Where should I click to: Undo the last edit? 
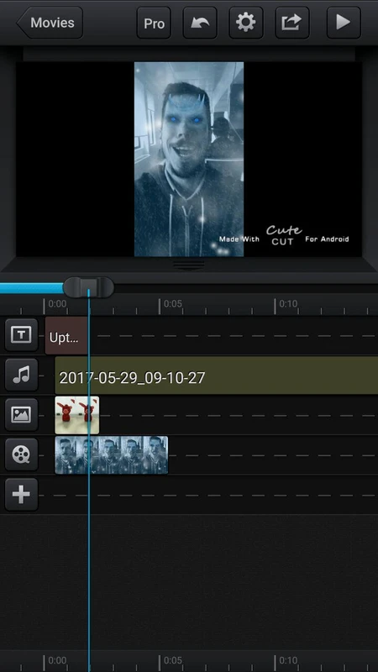pyautogui.click(x=200, y=23)
